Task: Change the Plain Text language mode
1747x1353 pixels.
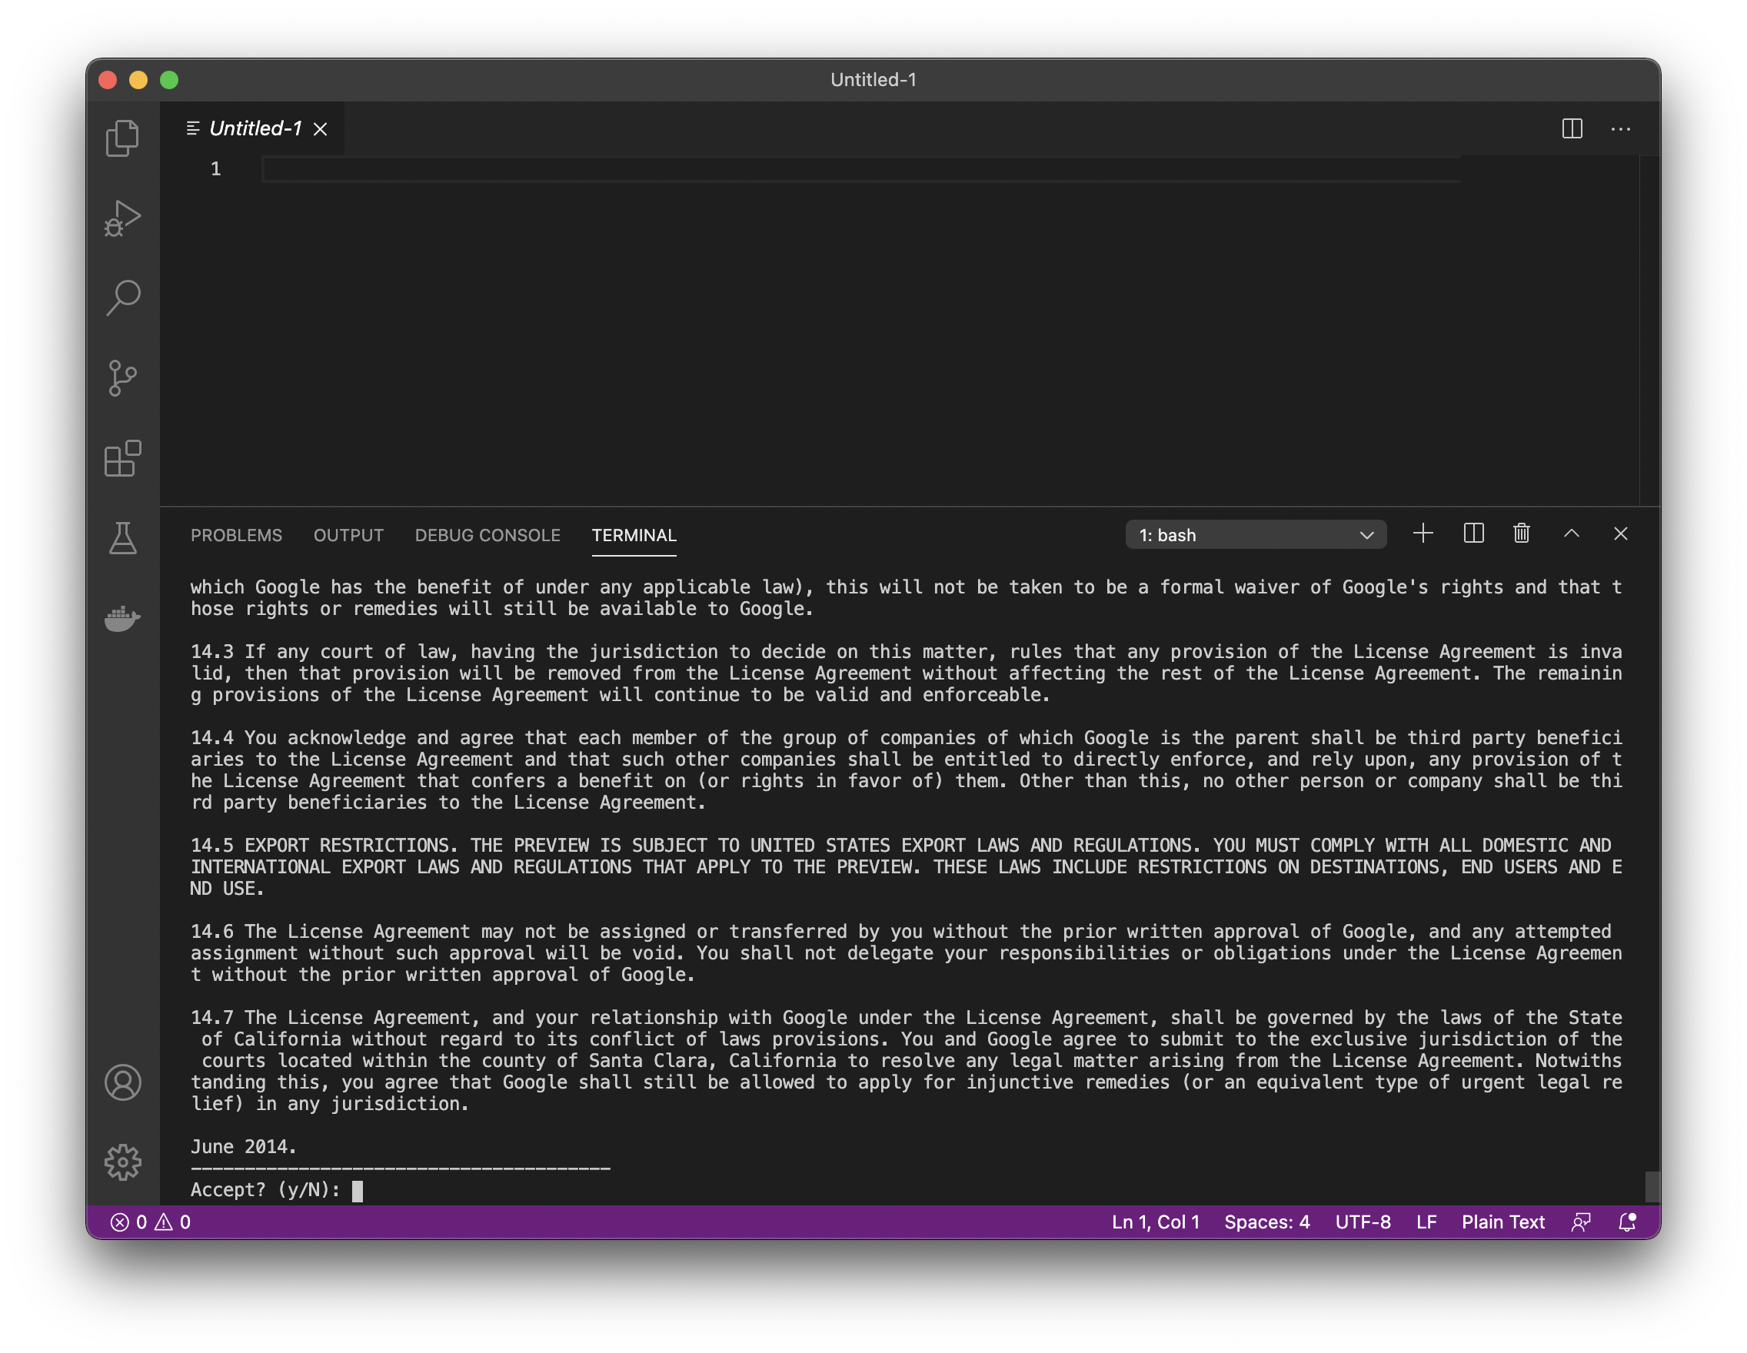Action: pyautogui.click(x=1503, y=1222)
